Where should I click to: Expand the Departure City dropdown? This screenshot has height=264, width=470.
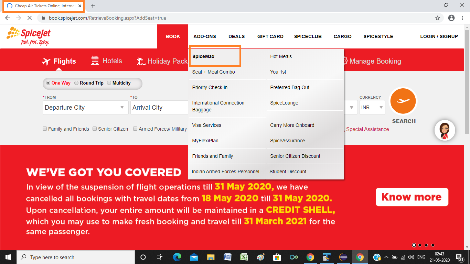tap(85, 108)
